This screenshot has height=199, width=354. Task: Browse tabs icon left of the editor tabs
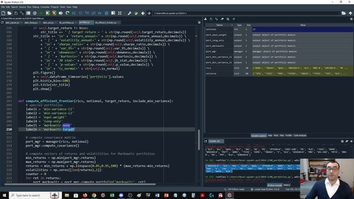2,23
